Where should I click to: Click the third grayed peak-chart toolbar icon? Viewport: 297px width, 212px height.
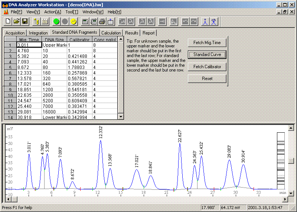click(x=142, y=21)
